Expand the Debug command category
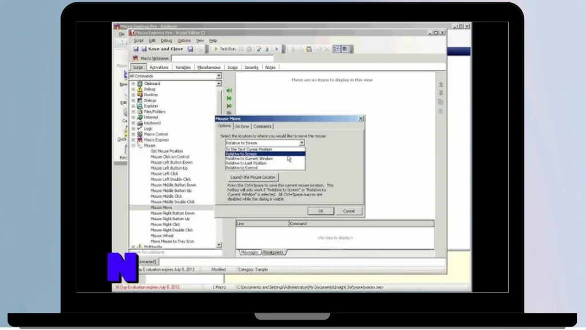Screen dimensions: 586x330 tap(133, 89)
